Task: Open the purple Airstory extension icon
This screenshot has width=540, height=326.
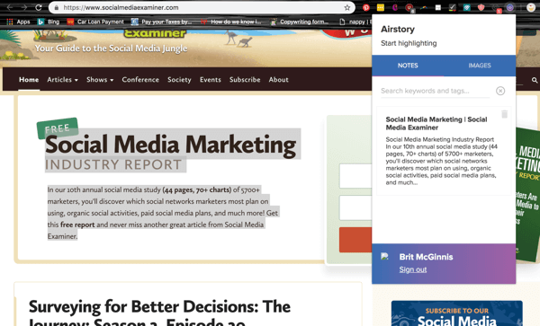Action: 510,7
